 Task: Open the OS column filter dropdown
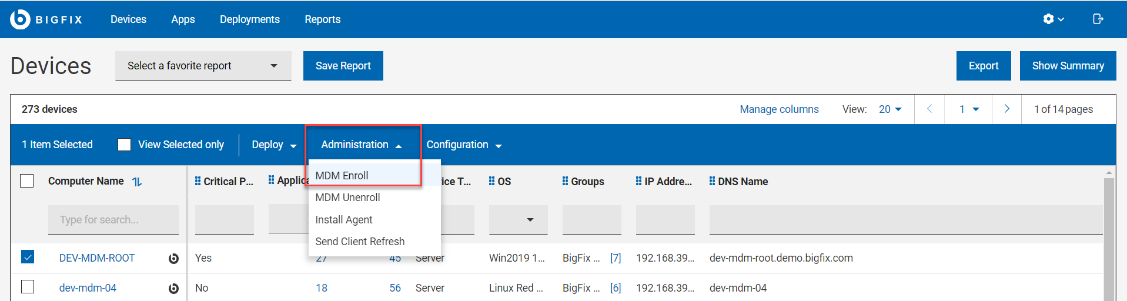point(518,220)
